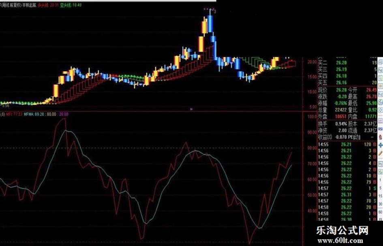Click the 量比 value 0.92
Viewport: 383px width, 246px height.
372,110
